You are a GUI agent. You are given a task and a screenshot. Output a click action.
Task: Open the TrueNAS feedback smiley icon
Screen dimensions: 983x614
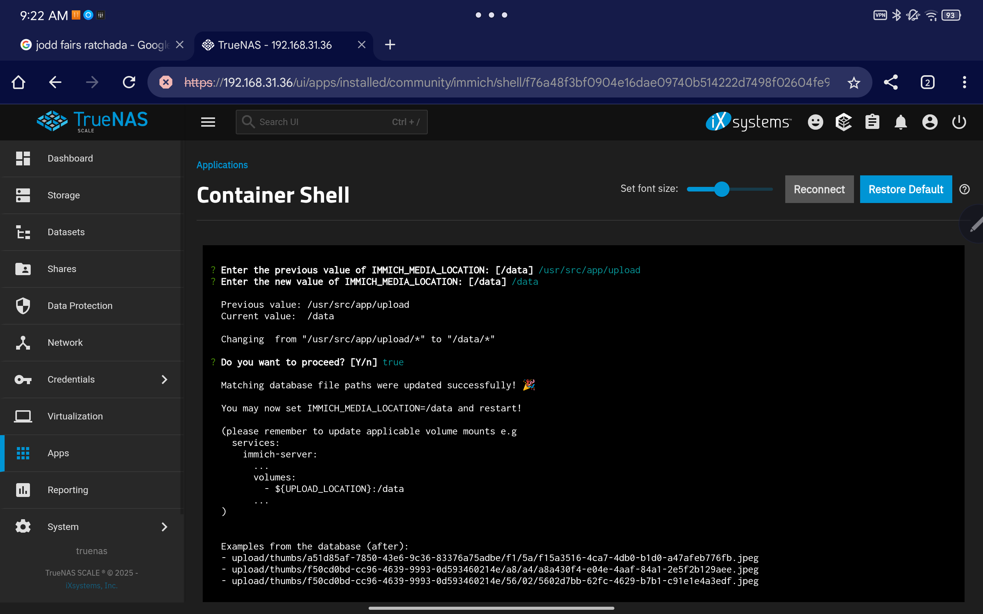pos(815,122)
